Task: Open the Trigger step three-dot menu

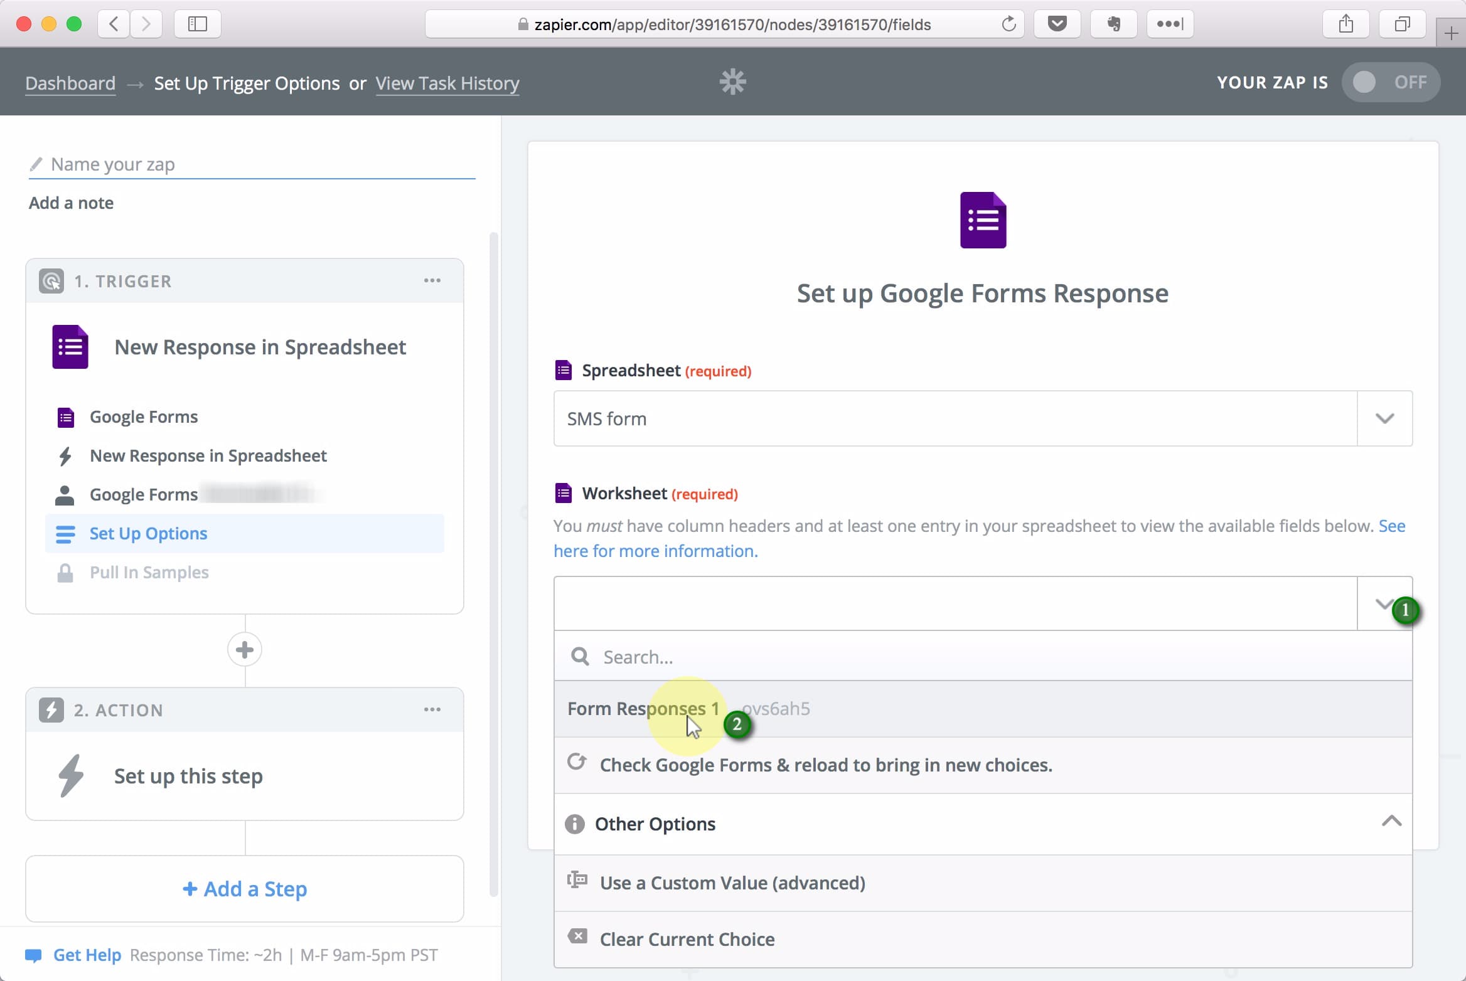Action: click(432, 280)
